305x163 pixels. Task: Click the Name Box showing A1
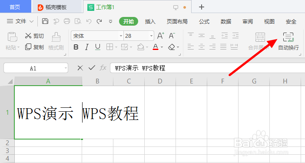36,68
